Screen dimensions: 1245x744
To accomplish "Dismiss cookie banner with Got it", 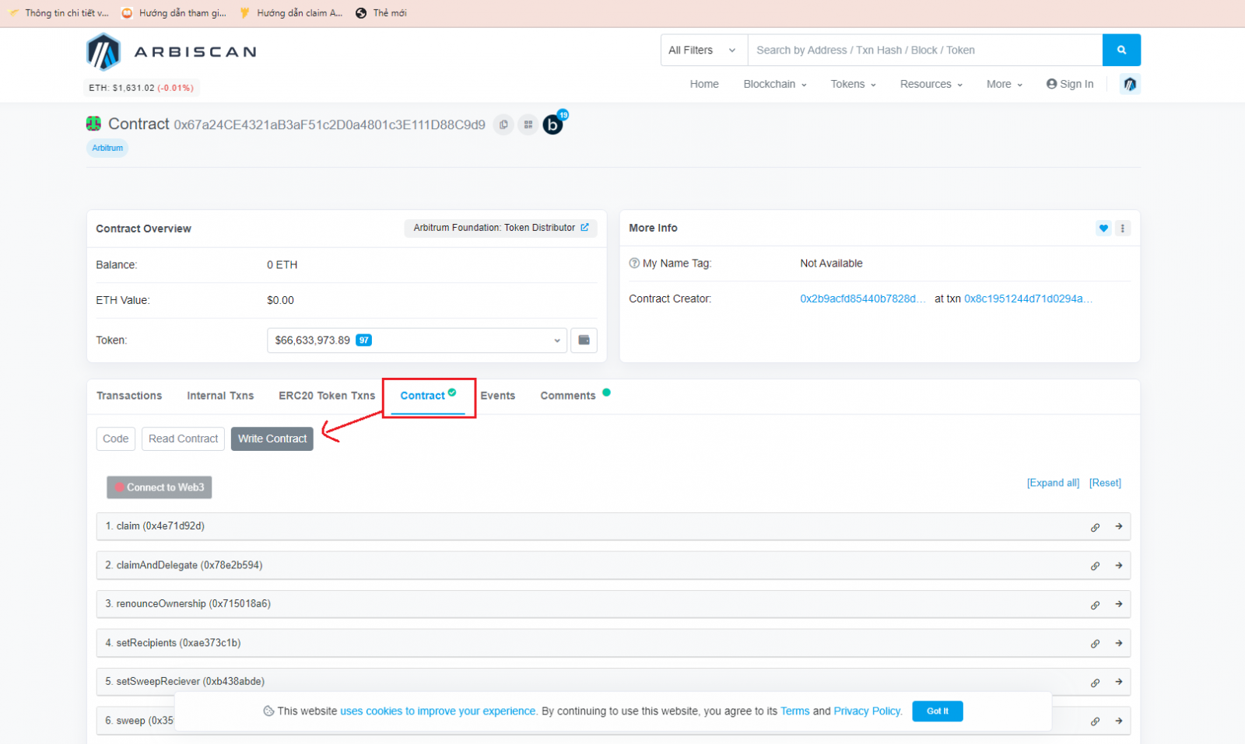I will (x=938, y=711).
